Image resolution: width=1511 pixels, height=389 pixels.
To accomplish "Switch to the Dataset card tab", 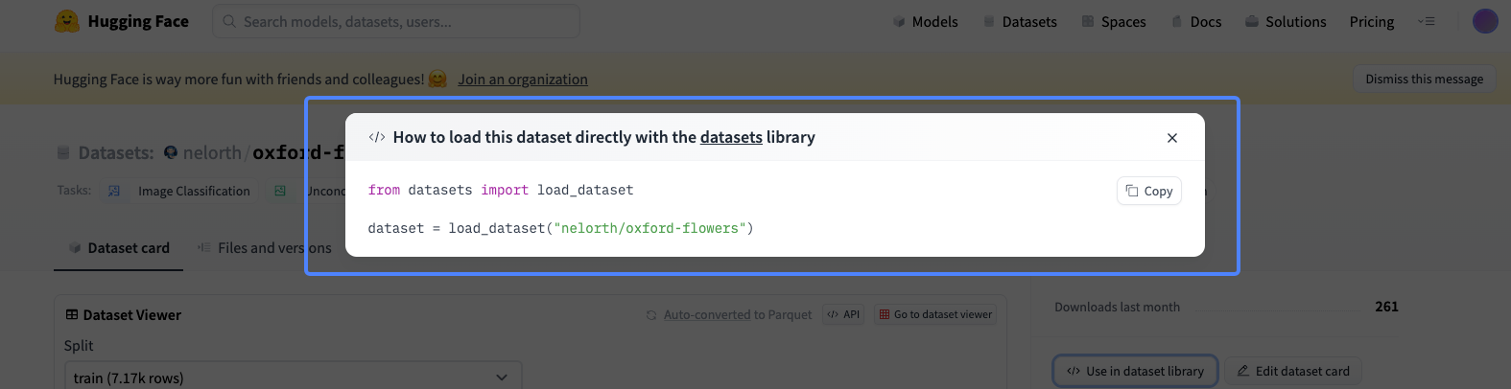I will 118,248.
